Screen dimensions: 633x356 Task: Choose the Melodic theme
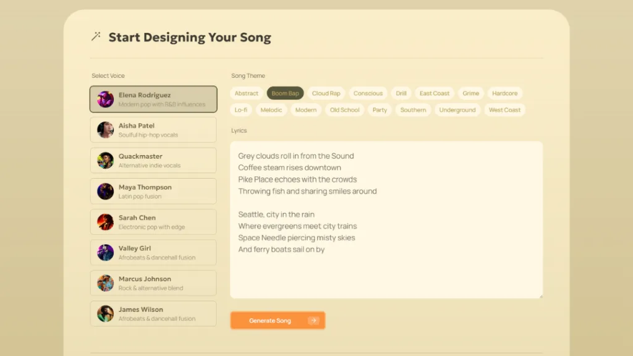(271, 110)
